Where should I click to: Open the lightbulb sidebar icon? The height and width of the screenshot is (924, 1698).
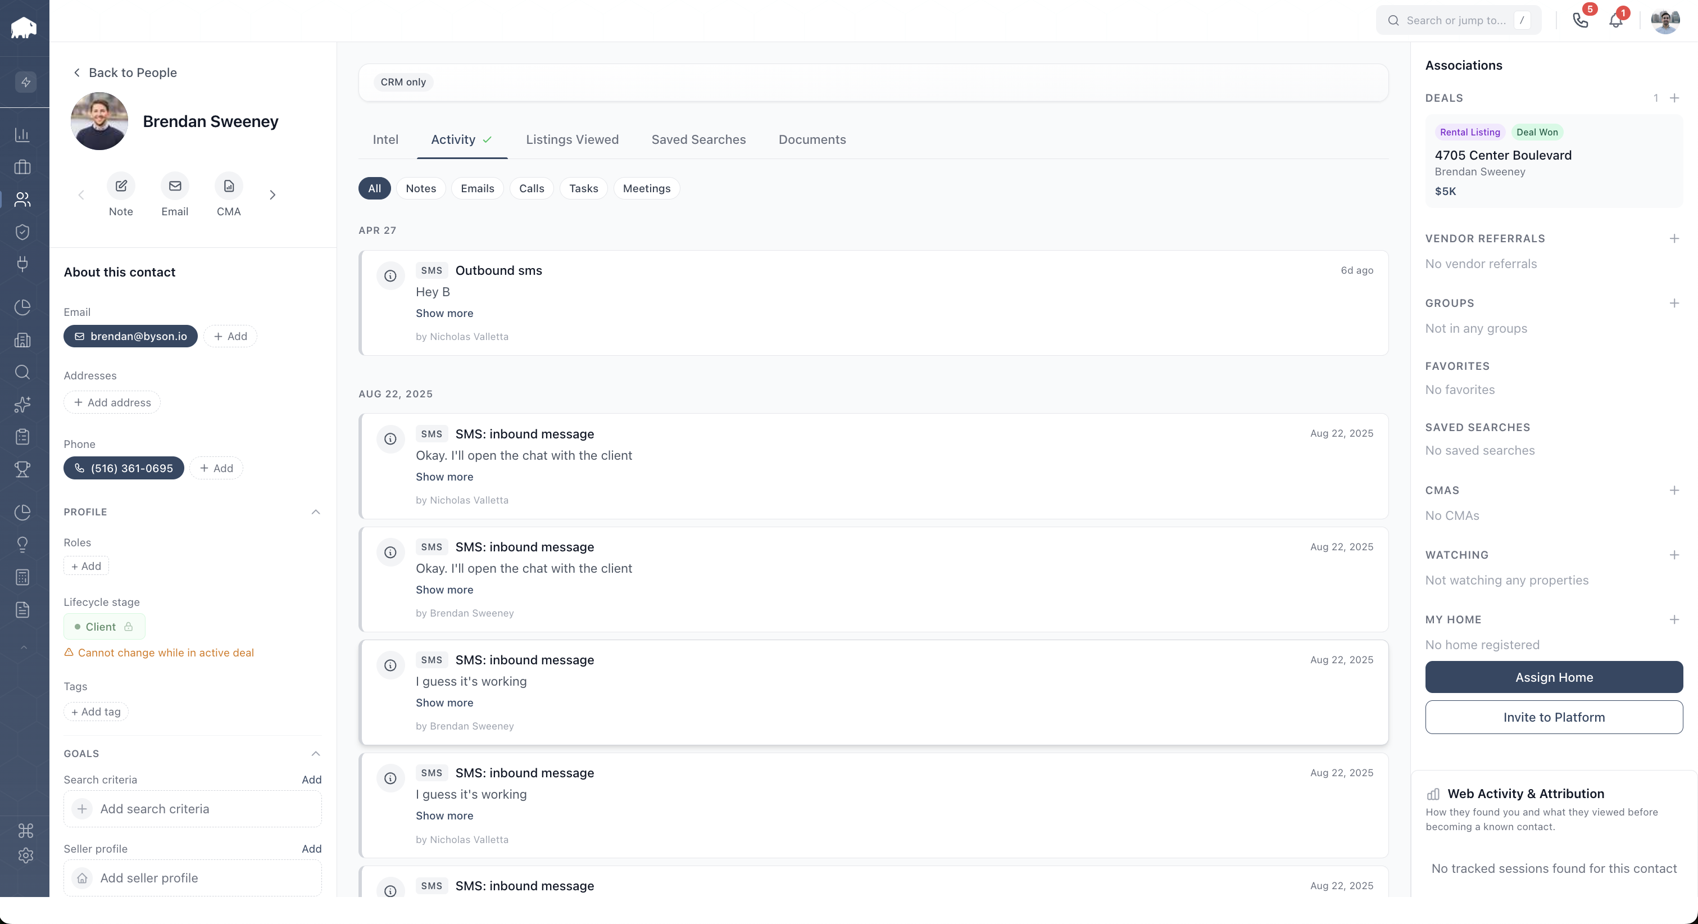(22, 545)
